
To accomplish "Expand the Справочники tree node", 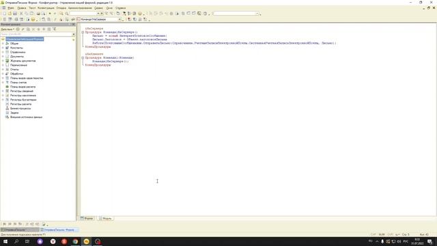I will pos(3,52).
